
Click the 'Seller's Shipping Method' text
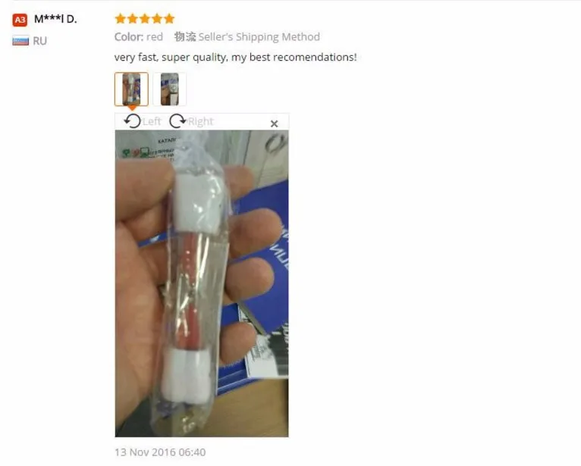[259, 37]
